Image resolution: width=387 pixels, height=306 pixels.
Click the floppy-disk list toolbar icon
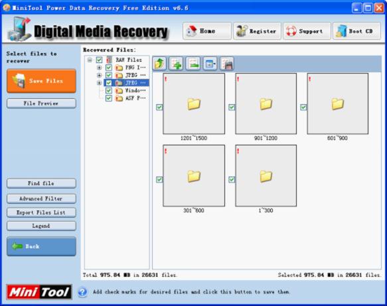[x=227, y=64]
